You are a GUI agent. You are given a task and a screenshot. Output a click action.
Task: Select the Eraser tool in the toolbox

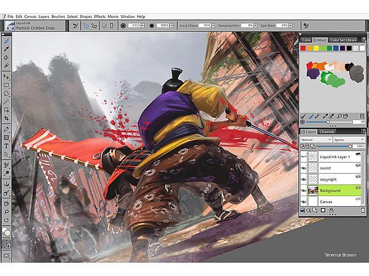[6, 66]
